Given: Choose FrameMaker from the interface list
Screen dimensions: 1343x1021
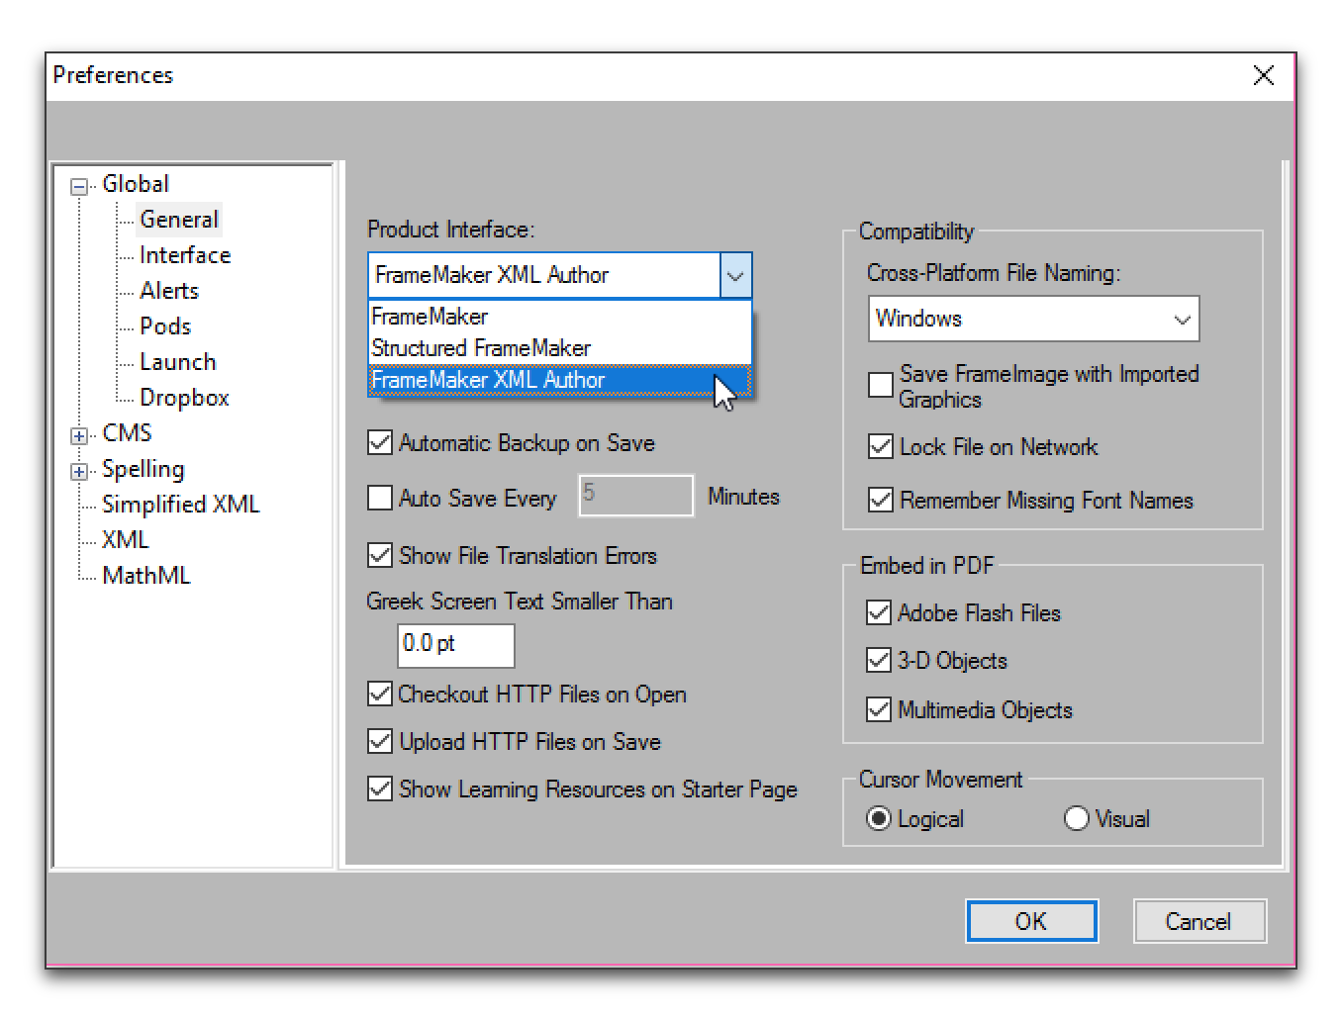Looking at the screenshot, I should [x=559, y=317].
